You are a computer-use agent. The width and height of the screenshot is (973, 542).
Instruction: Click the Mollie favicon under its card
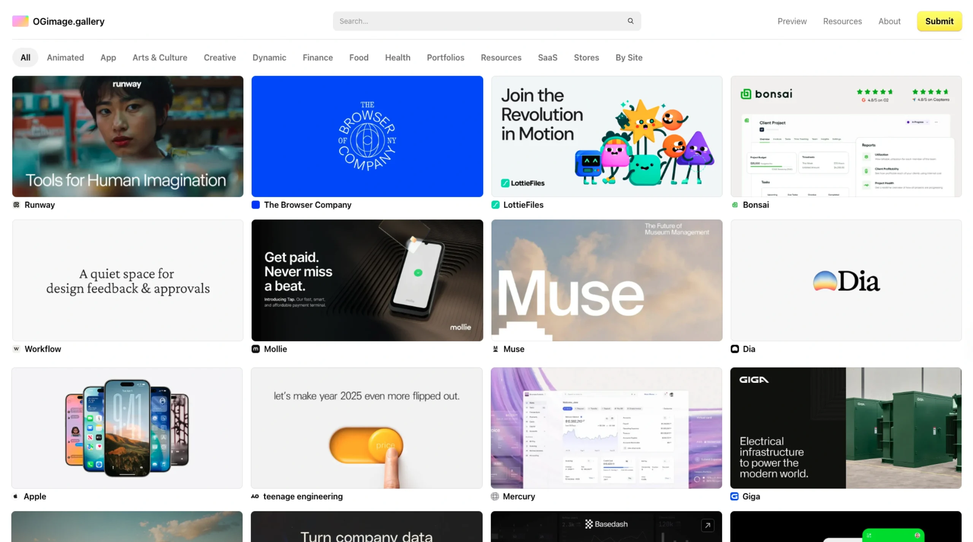pyautogui.click(x=256, y=349)
